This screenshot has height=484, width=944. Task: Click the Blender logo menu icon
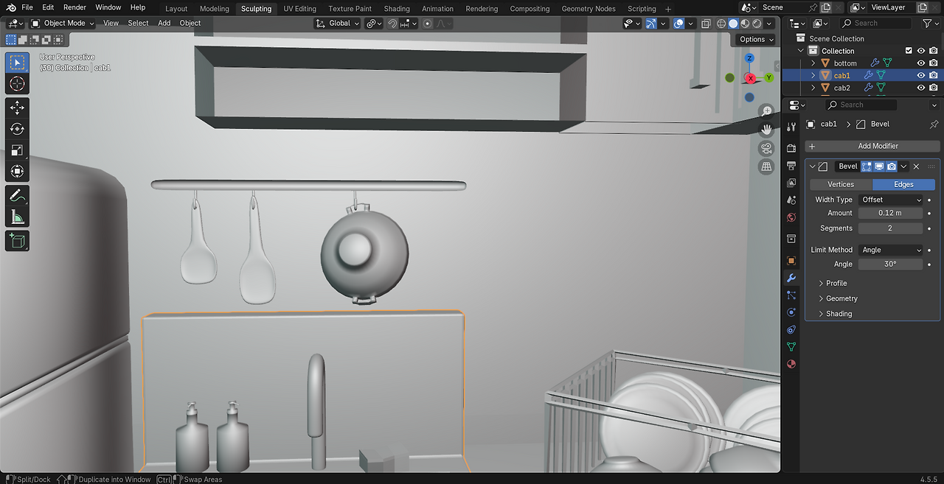pyautogui.click(x=11, y=7)
